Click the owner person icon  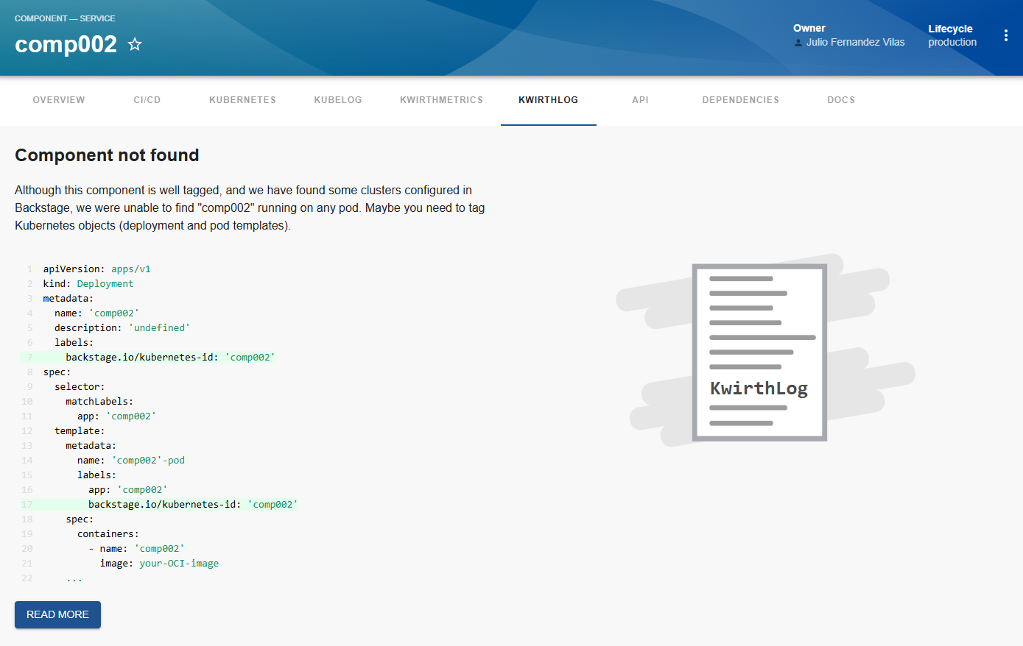[798, 43]
